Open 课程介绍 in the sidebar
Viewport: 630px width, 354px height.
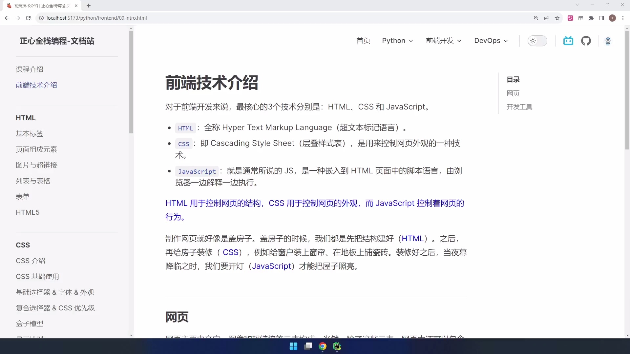point(30,69)
